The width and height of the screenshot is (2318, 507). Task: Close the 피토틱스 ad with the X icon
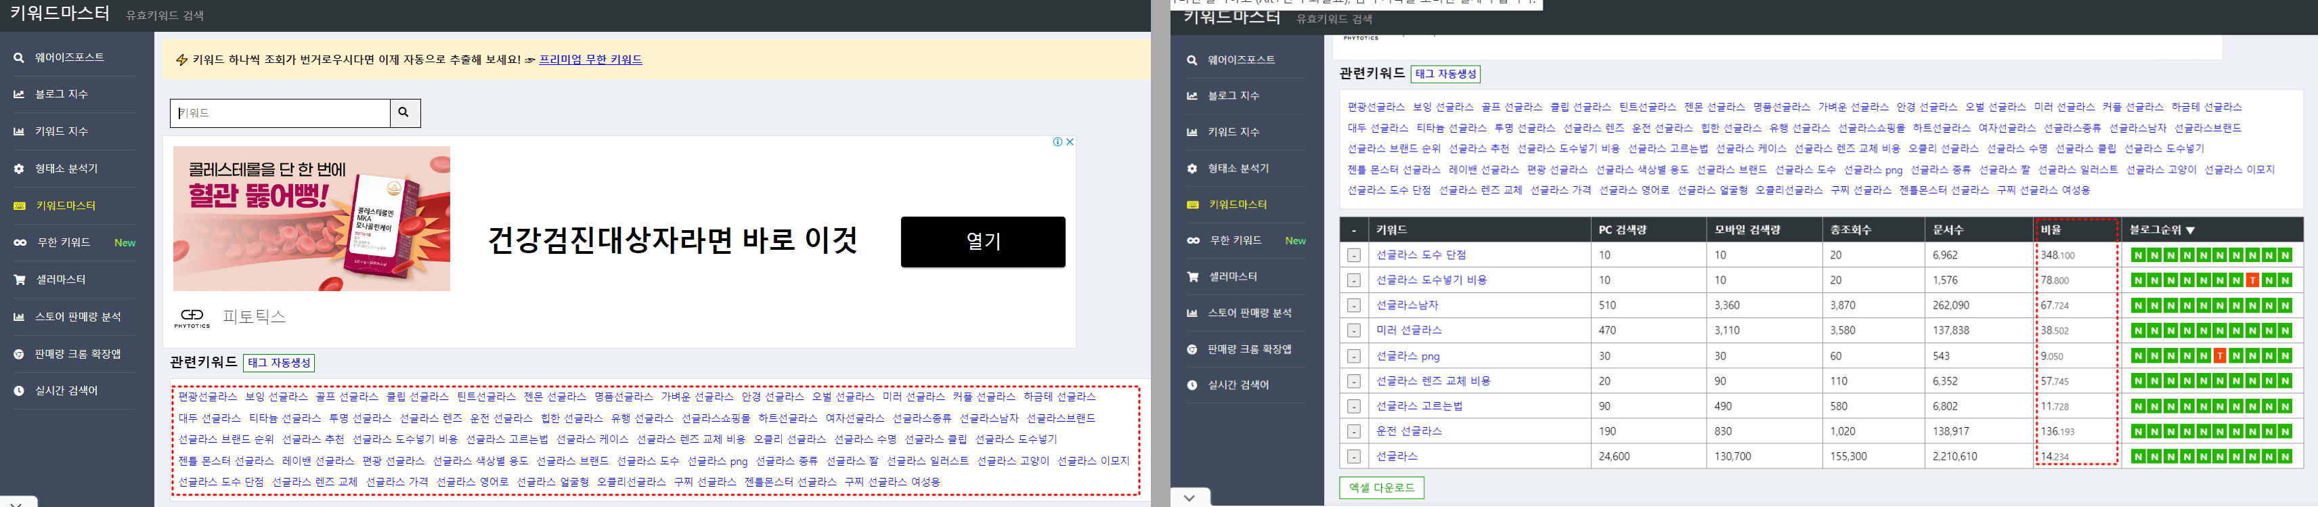[1070, 142]
